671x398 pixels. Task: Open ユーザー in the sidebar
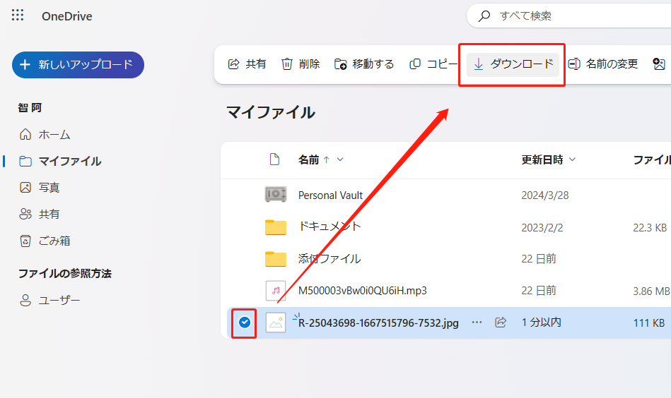click(49, 300)
